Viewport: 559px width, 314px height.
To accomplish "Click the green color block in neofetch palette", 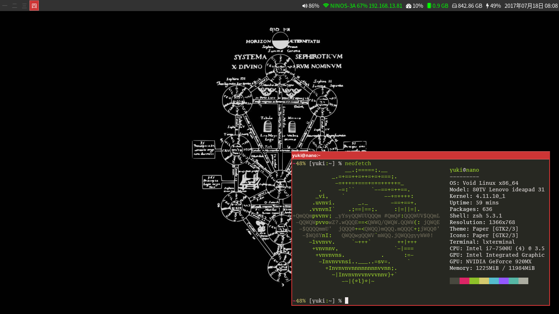I will [x=474, y=281].
